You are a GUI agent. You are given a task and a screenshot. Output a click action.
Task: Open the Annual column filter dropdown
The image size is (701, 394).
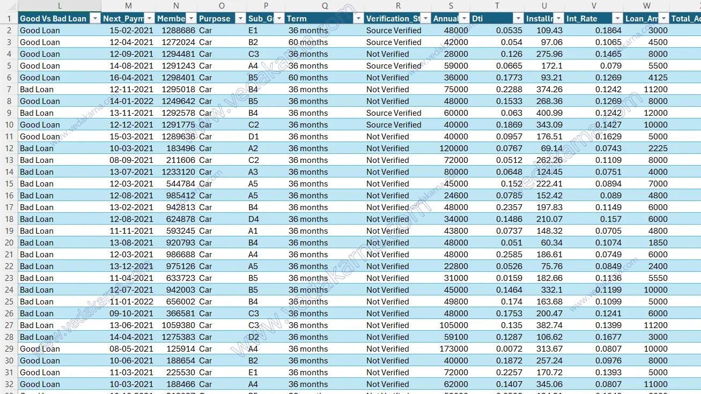point(464,18)
